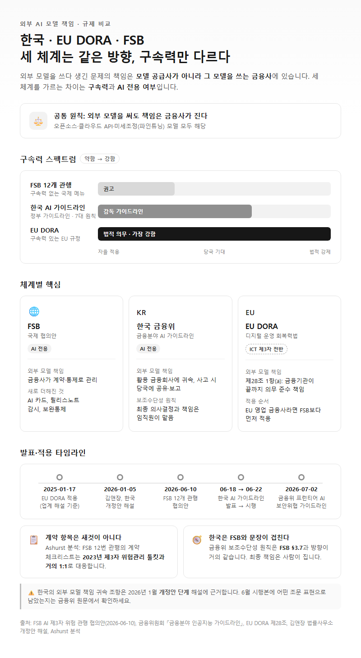Click the EU DORA card title
The image size is (361, 658).
tap(262, 326)
